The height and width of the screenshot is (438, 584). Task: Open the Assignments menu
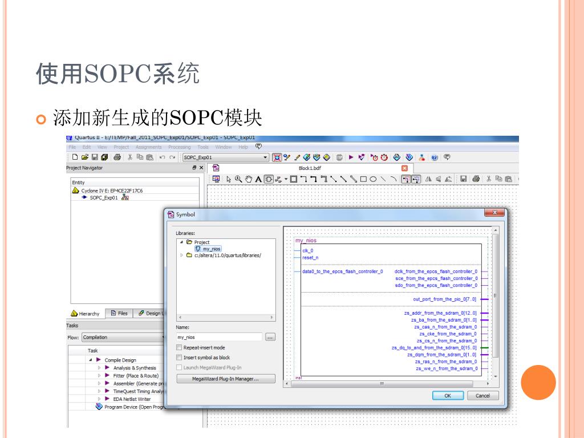click(149, 147)
